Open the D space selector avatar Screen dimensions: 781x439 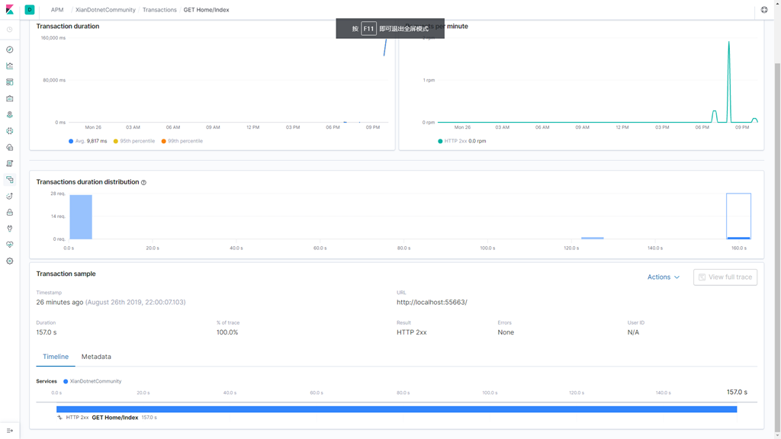pyautogui.click(x=30, y=9)
